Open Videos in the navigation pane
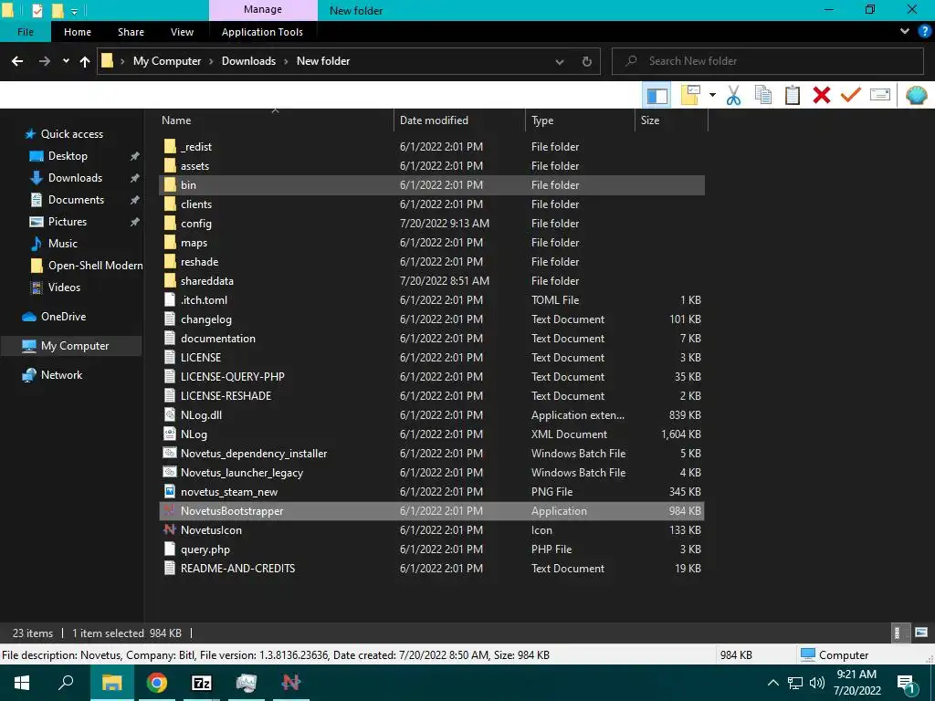935x701 pixels. 64,288
